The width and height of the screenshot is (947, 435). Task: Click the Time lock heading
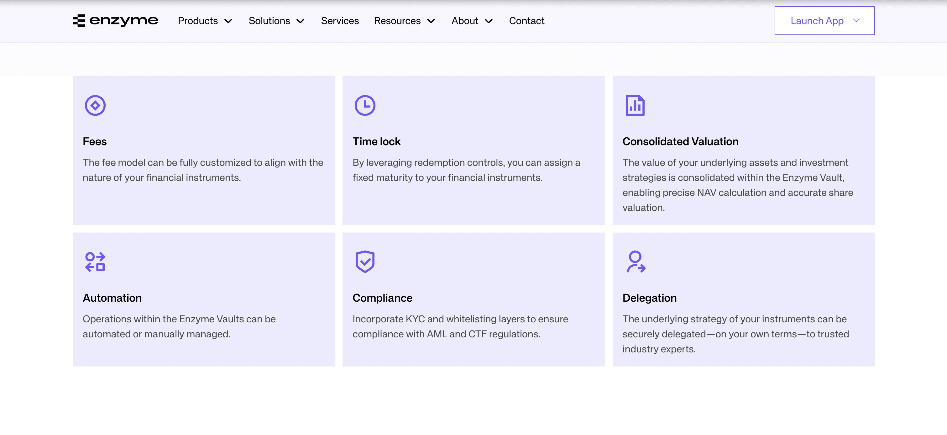click(376, 141)
